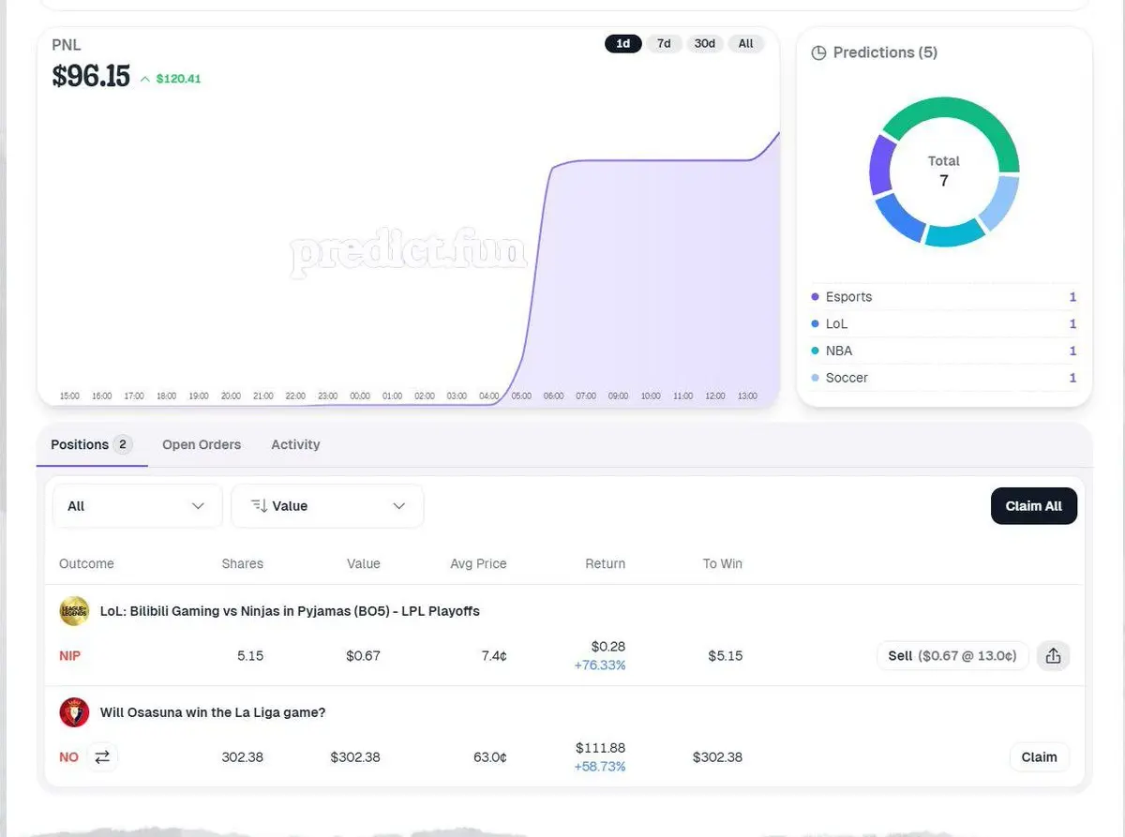Select the All time range
Screen dimensions: 1125x837
click(745, 44)
